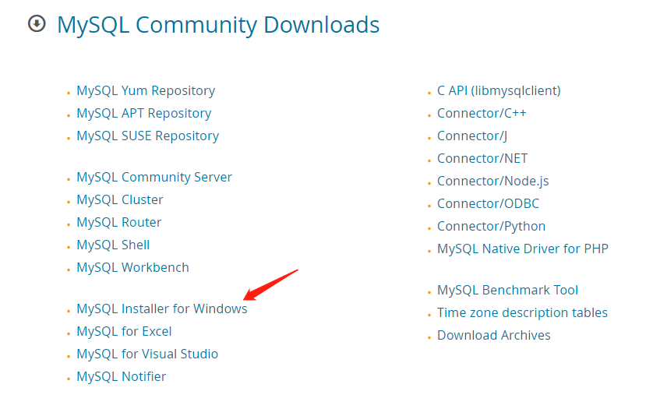Open the MySQL Community Server page
Screen dimensions: 653x416
point(154,177)
